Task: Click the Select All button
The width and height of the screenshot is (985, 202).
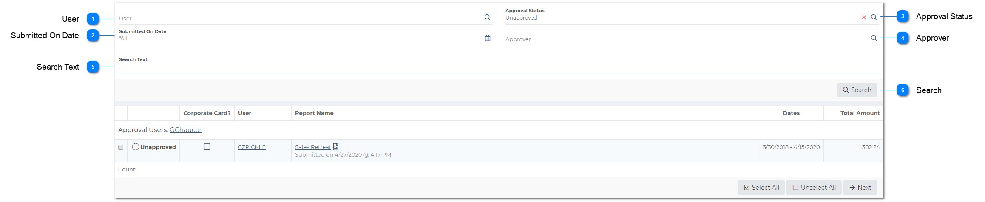Action: [761, 188]
